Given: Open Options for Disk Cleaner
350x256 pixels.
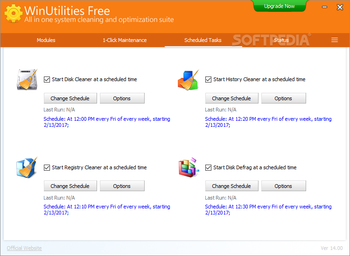Looking at the screenshot, I should click(x=122, y=98).
